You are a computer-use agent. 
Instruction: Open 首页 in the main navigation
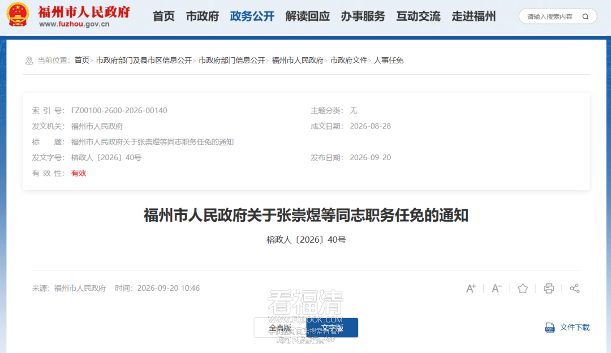pyautogui.click(x=163, y=16)
